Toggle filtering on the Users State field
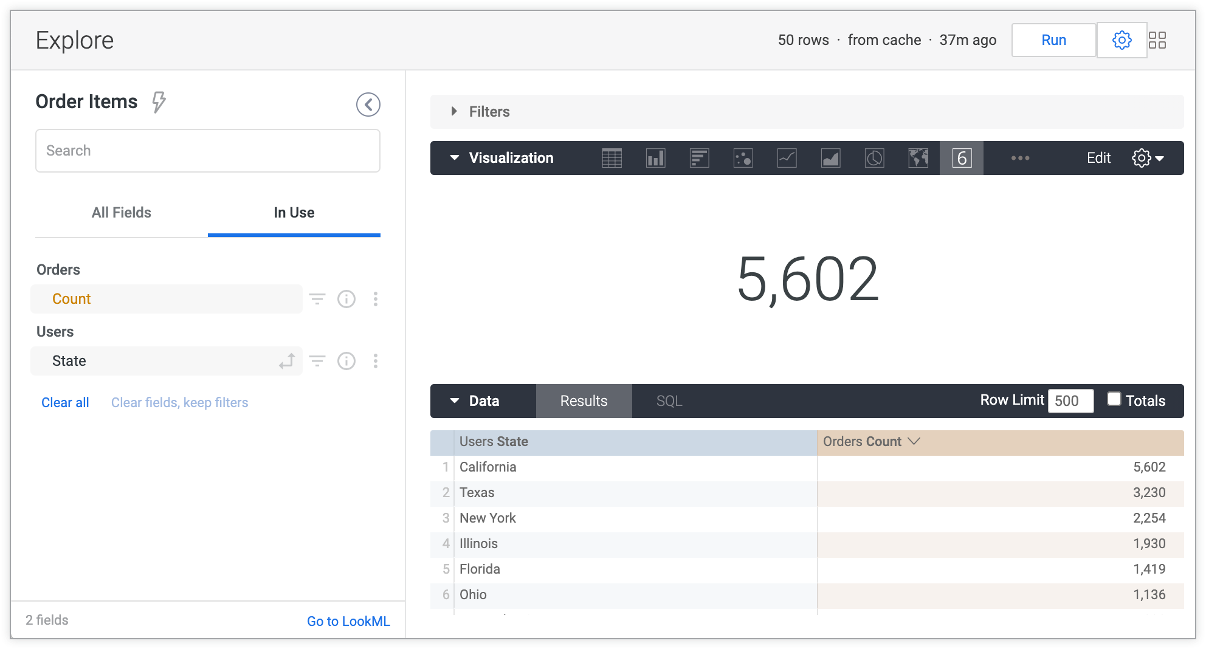The height and width of the screenshot is (649, 1206). click(317, 361)
